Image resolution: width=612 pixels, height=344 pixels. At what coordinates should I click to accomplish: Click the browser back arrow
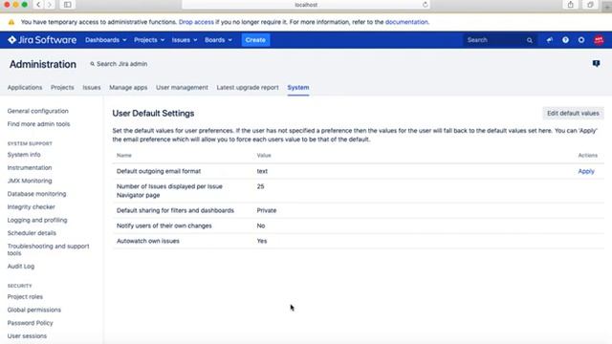[x=38, y=5]
